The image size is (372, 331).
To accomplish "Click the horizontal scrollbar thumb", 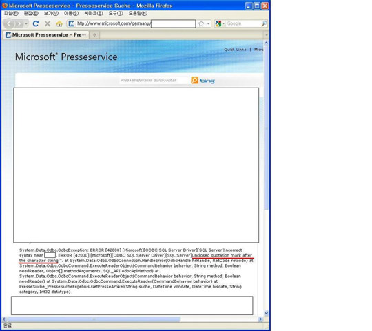I will click(x=94, y=319).
